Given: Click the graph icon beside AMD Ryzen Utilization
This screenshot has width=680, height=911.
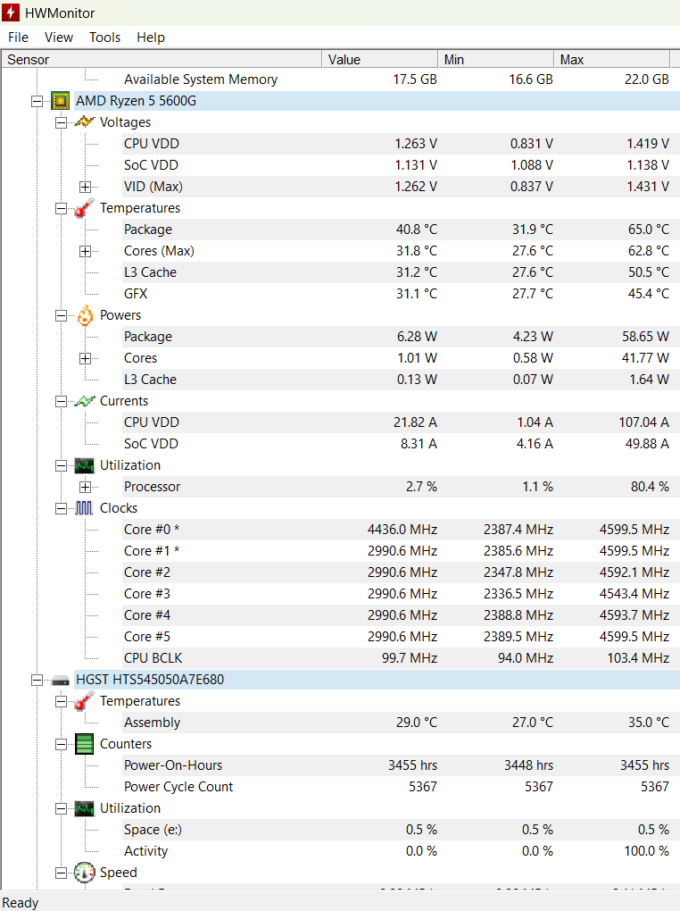Looking at the screenshot, I should click(85, 465).
